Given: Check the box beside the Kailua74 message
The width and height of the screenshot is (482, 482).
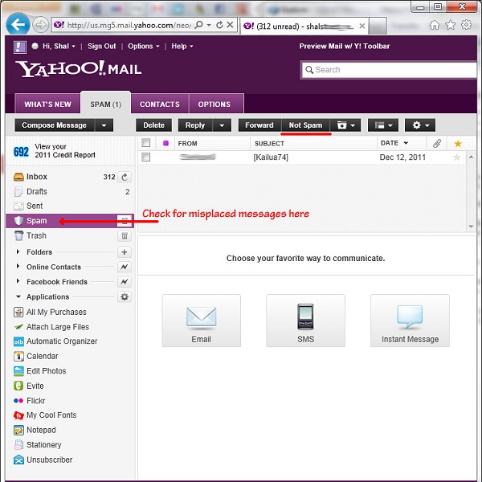Looking at the screenshot, I should pyautogui.click(x=146, y=157).
